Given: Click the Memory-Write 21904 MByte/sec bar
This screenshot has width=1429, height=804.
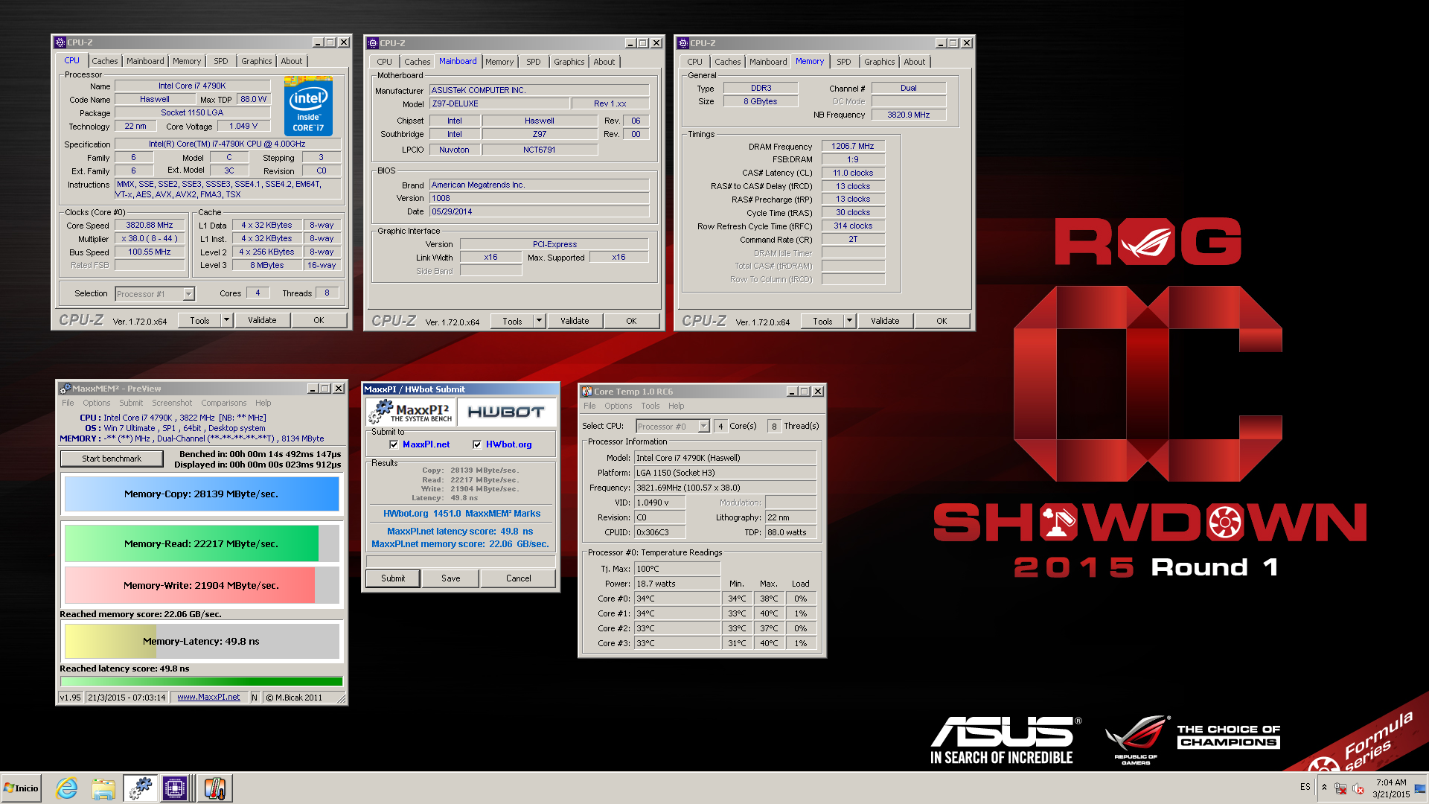Looking at the screenshot, I should pyautogui.click(x=202, y=586).
